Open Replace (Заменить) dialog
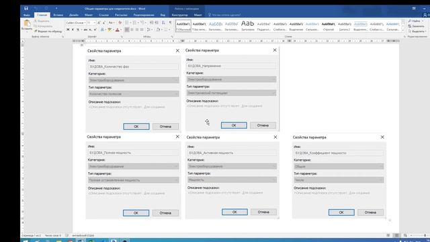The width and height of the screenshot is (430, 242). (416, 26)
